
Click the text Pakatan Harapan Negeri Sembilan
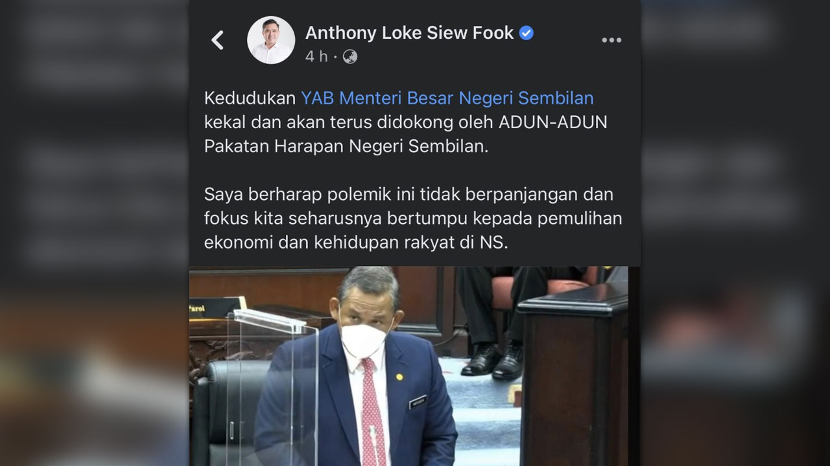pos(346,146)
